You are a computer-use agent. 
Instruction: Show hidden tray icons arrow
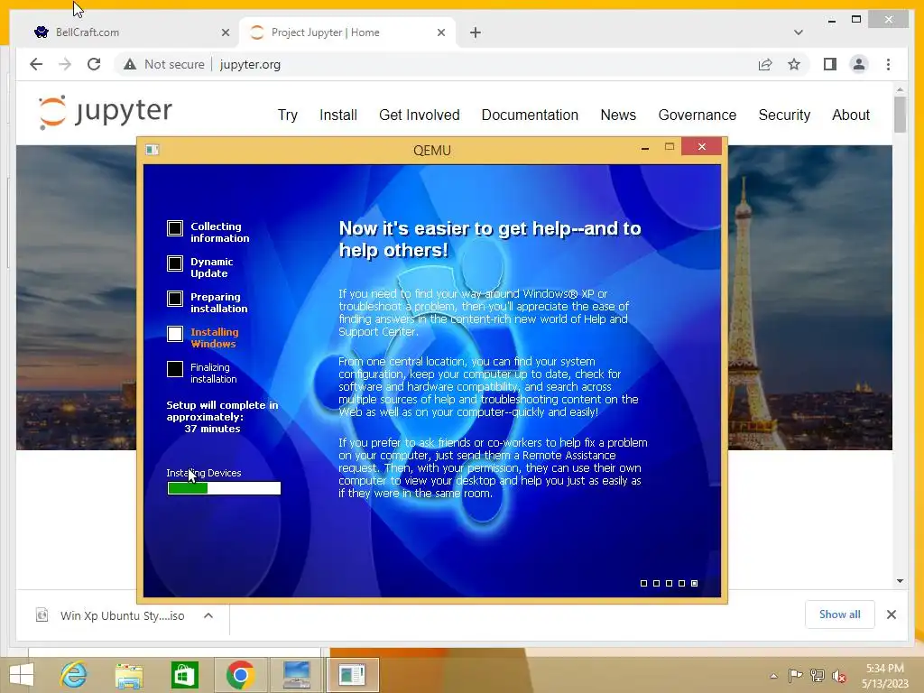[x=773, y=675]
